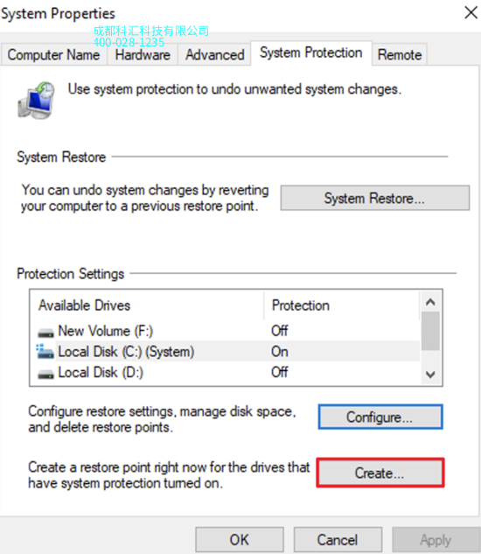This screenshot has height=554, width=481.
Task: Create a restore point now
Action: (x=380, y=473)
